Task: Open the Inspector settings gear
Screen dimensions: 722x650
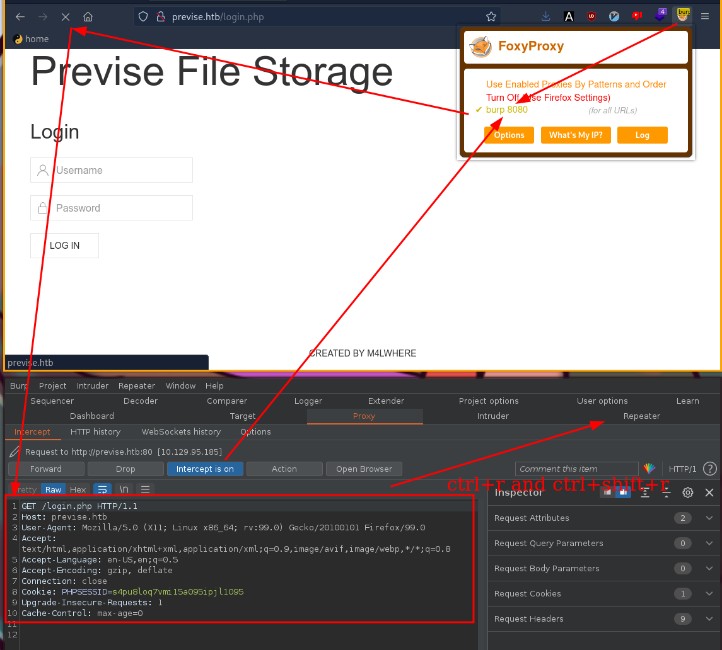Action: point(687,493)
